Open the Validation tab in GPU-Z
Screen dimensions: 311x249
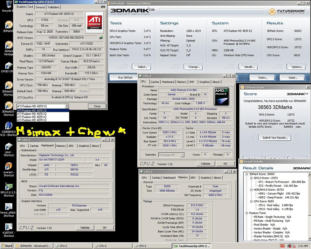click(x=54, y=7)
